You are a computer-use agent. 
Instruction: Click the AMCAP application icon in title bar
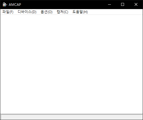point(5,4)
